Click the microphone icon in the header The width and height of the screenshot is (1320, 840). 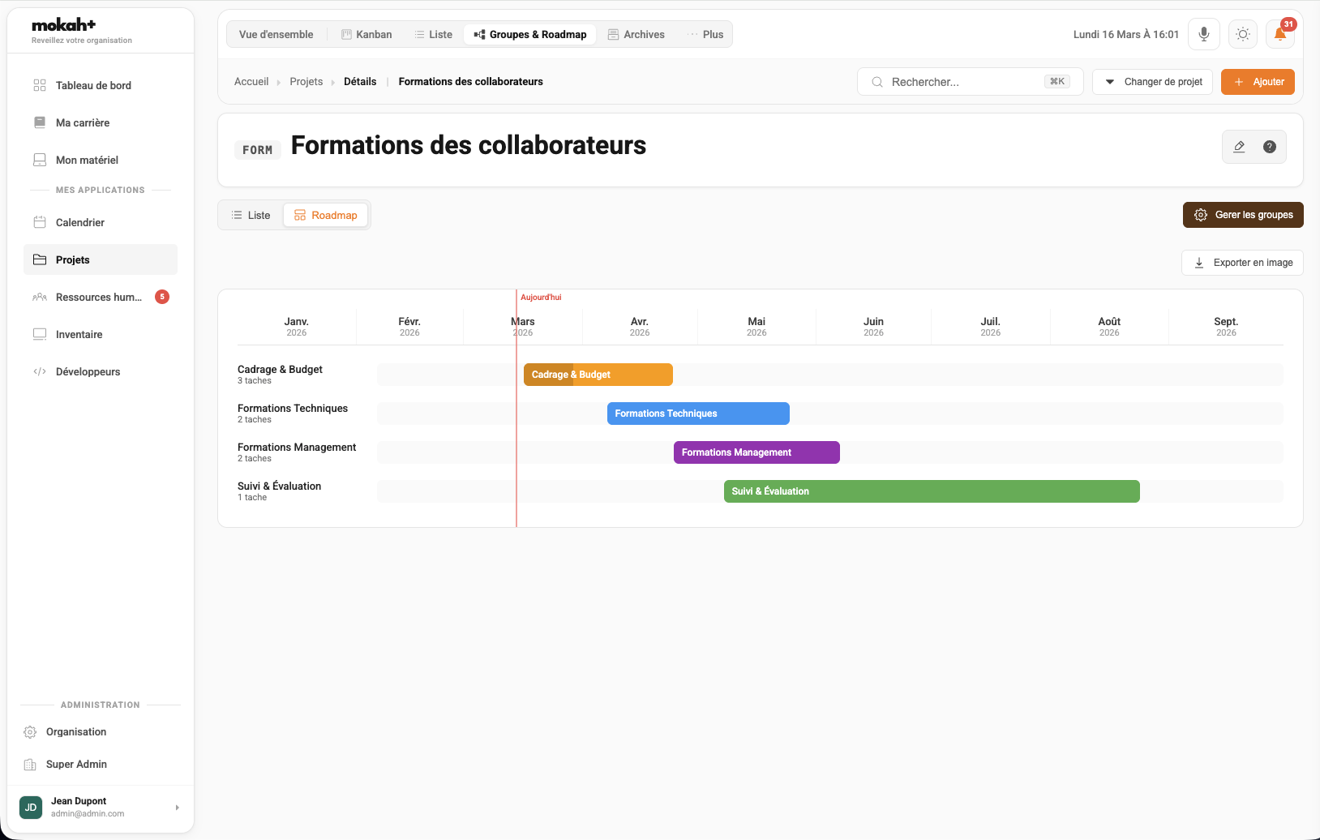pos(1203,33)
